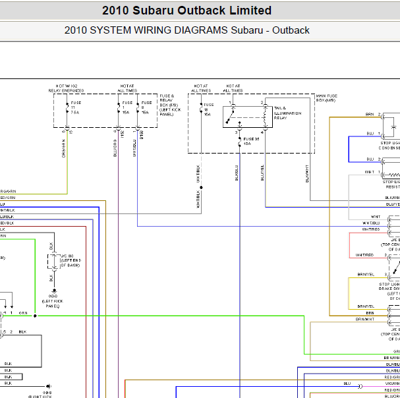The image size is (400, 398).
Task: Click the 'BLK' label beside pins 5 and 2
Action: point(22,331)
